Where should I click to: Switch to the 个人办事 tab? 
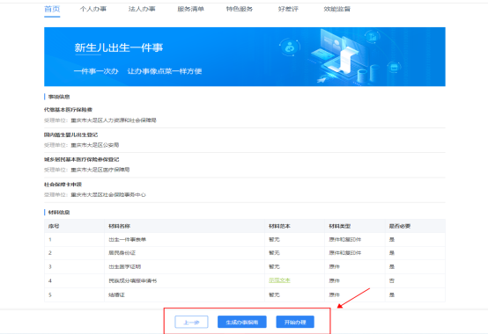tap(93, 9)
